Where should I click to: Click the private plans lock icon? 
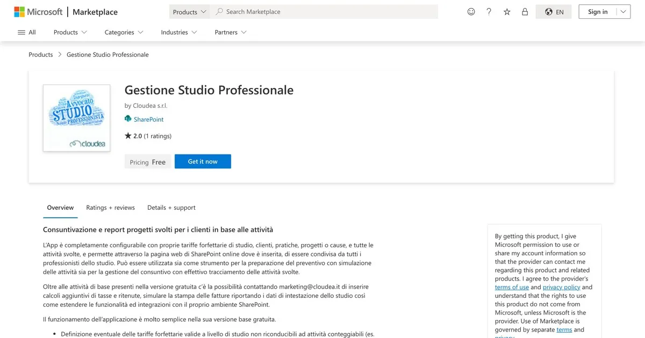click(x=525, y=11)
